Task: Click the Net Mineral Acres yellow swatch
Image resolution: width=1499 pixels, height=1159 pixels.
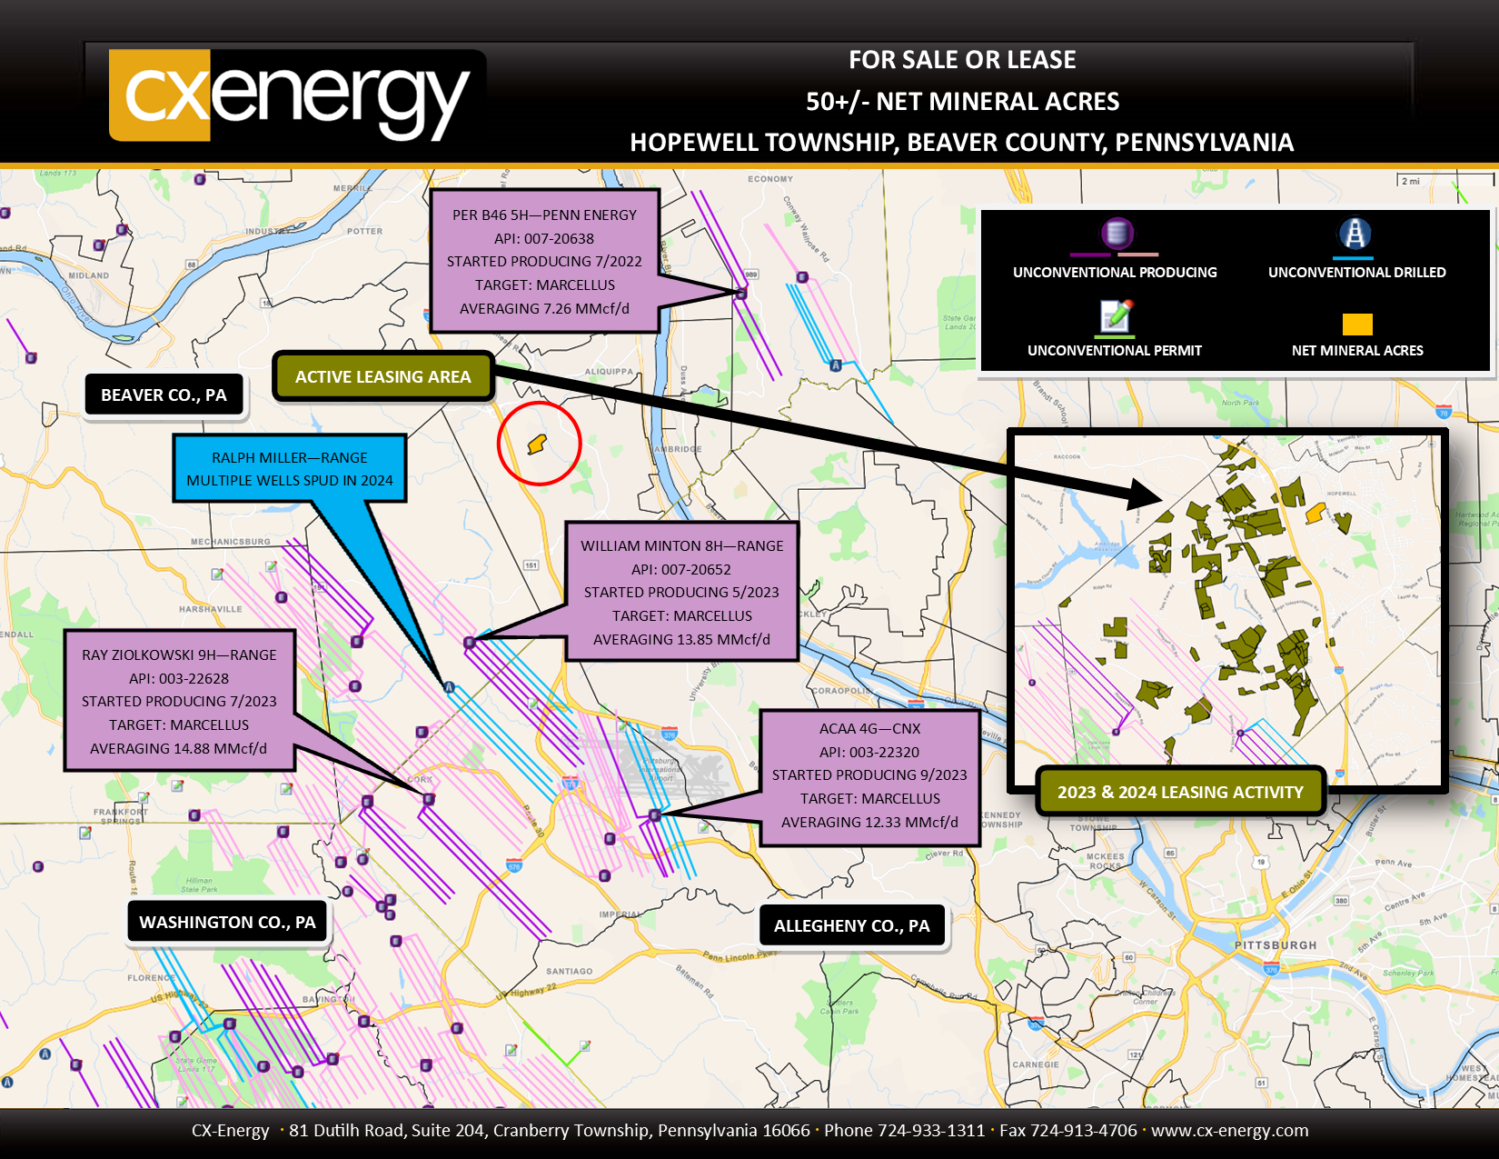Action: coord(1357,325)
